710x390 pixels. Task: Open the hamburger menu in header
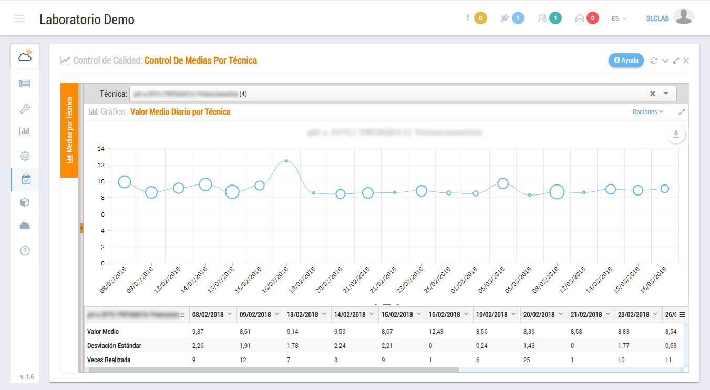tap(19, 19)
